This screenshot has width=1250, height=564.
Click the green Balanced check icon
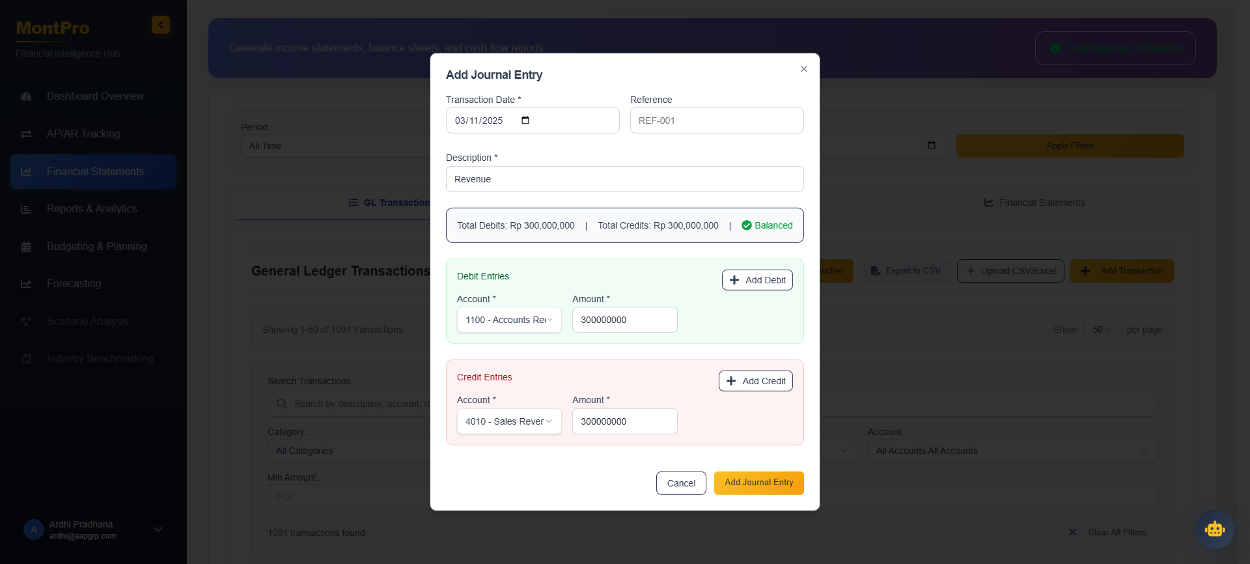click(747, 225)
